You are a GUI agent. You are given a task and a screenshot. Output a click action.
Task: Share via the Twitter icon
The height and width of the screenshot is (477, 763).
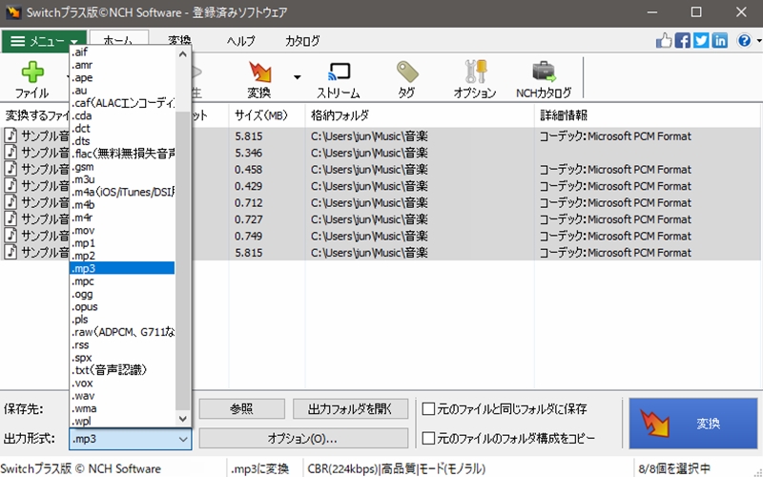pos(701,40)
